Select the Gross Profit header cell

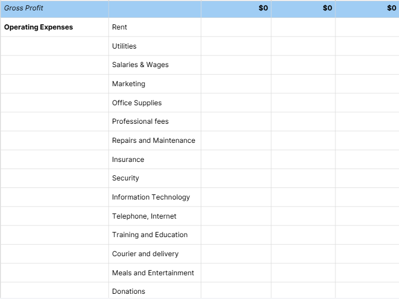coord(54,9)
